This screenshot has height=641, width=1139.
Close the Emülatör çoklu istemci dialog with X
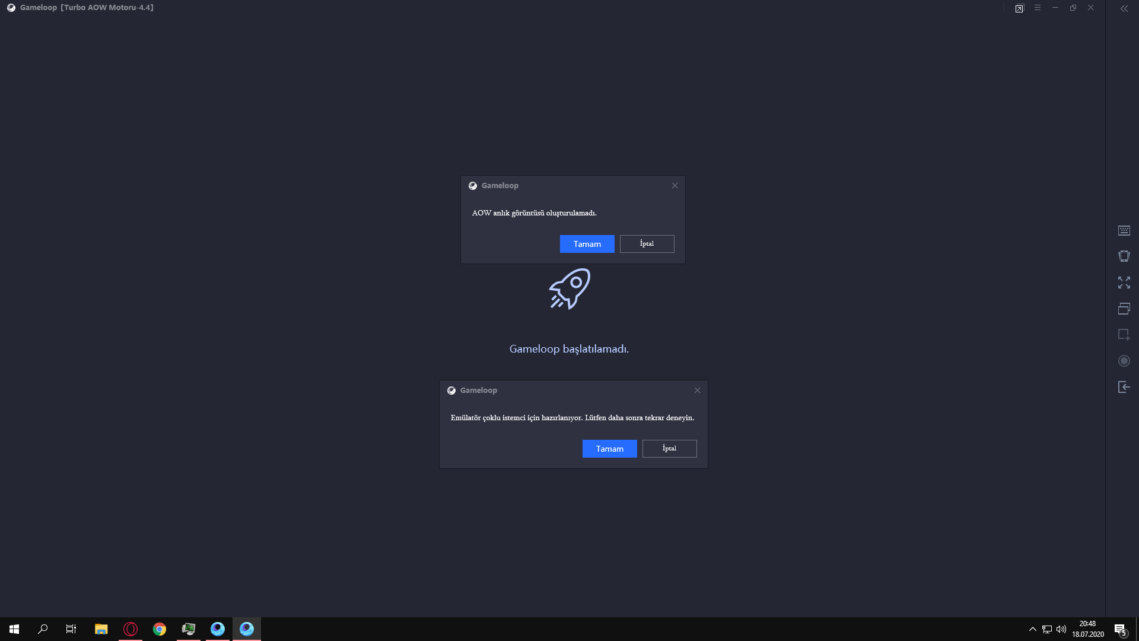click(697, 391)
